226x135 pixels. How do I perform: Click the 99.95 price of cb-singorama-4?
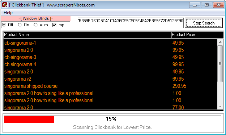point(178,64)
